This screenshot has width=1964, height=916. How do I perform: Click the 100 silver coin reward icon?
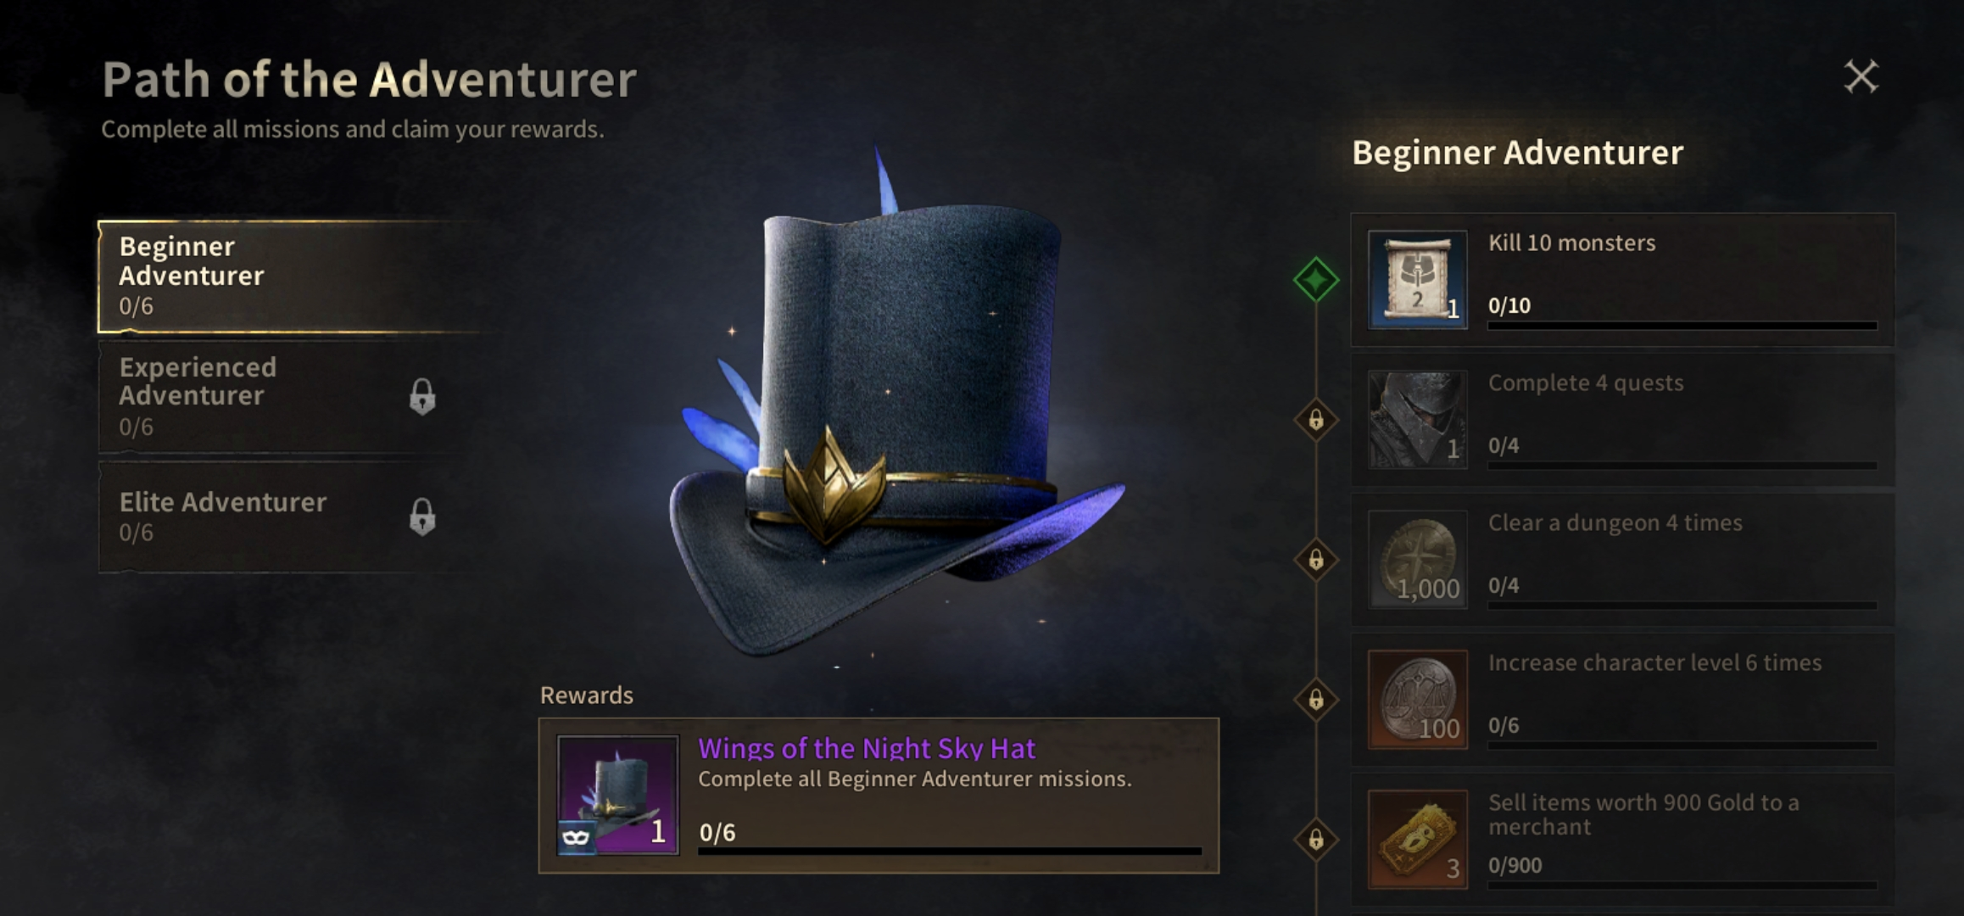pyautogui.click(x=1417, y=699)
